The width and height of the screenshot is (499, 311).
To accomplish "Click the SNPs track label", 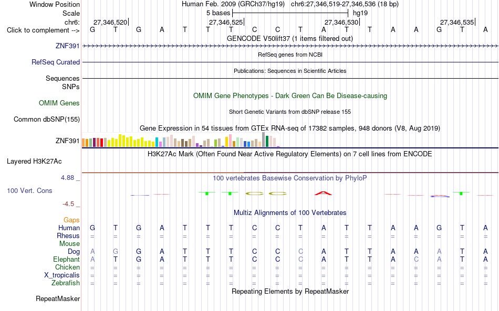I will pos(71,87).
